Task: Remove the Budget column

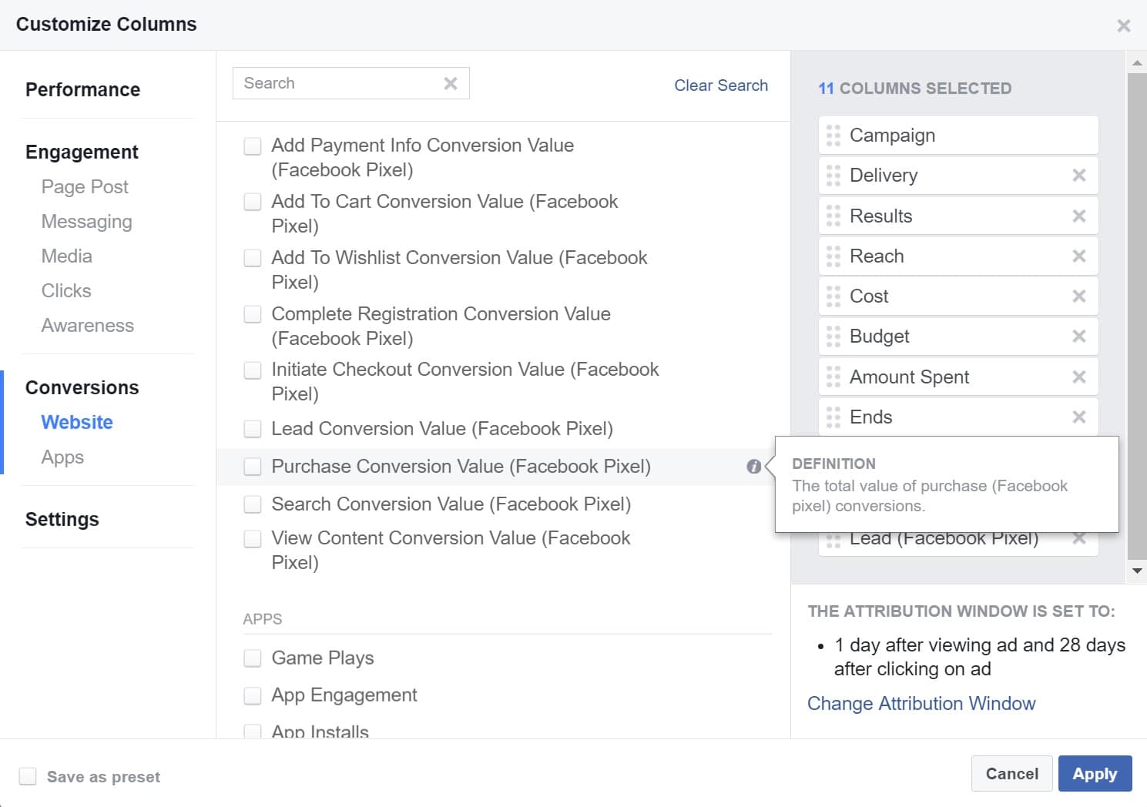Action: click(x=1079, y=336)
